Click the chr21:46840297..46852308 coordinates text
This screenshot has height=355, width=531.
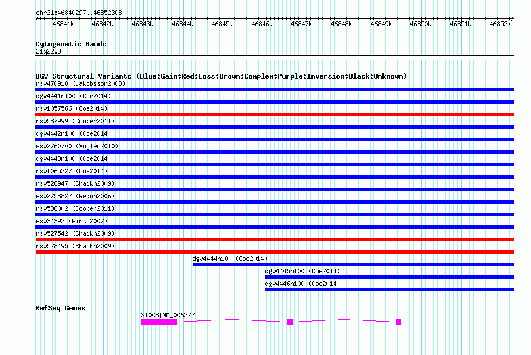coord(79,13)
